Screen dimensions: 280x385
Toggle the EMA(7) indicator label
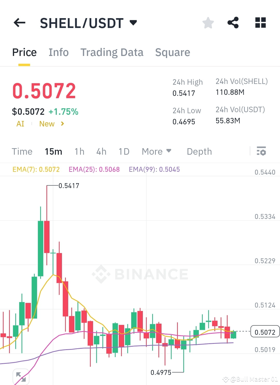(36, 169)
